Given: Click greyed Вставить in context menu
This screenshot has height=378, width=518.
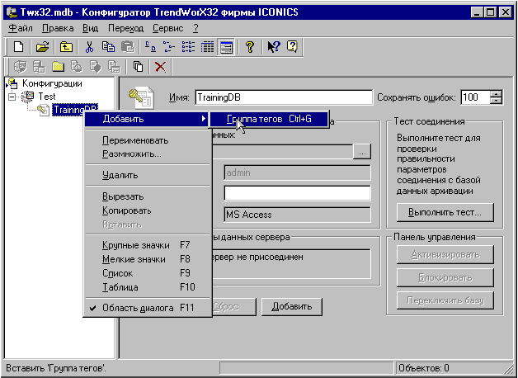Looking at the screenshot, I should click(x=148, y=224).
